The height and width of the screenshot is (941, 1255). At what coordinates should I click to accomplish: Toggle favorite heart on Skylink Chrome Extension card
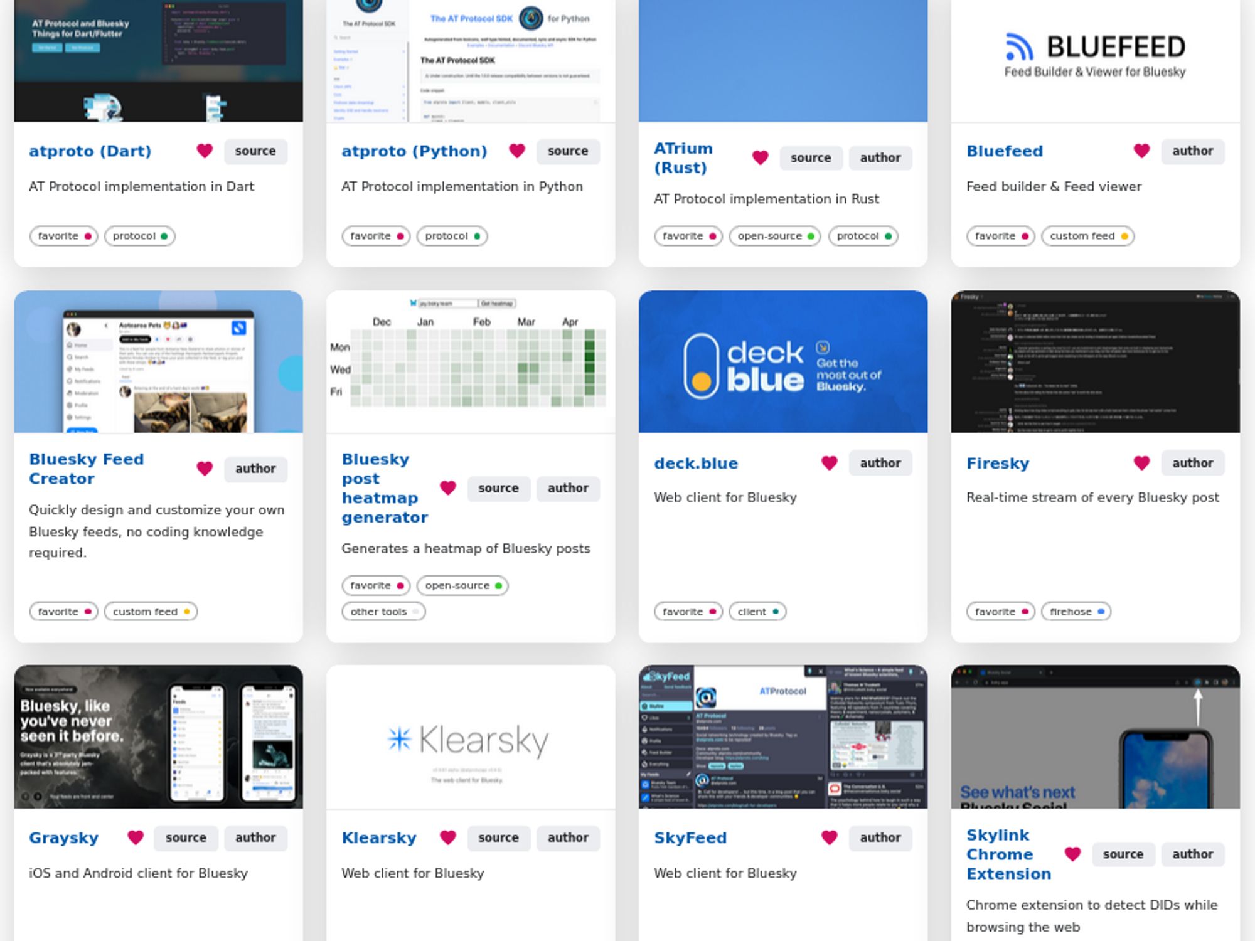pos(1073,854)
